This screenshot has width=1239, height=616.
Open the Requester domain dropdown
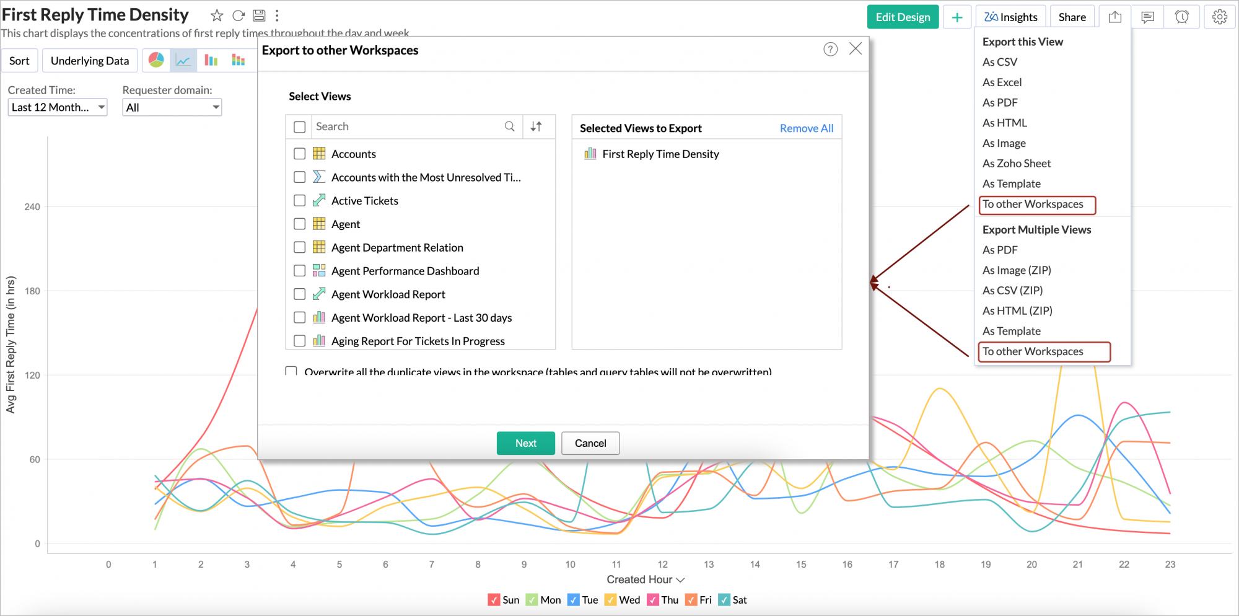pyautogui.click(x=172, y=107)
